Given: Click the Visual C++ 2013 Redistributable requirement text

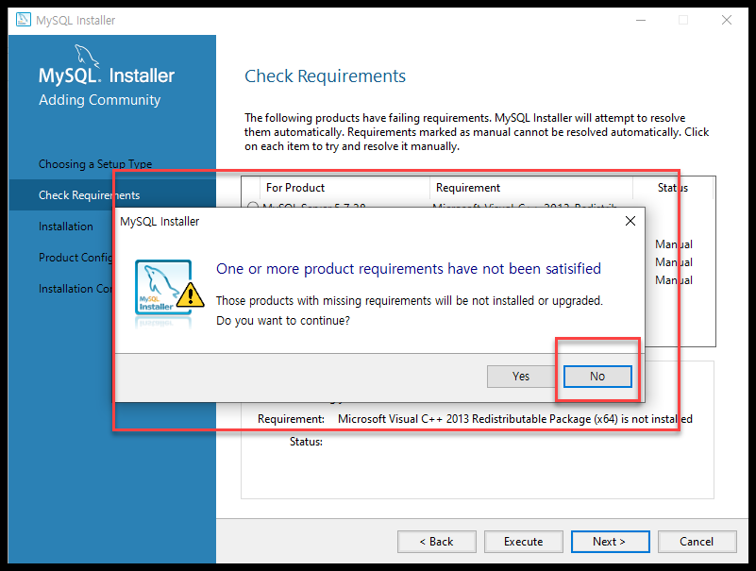Looking at the screenshot, I should (515, 419).
